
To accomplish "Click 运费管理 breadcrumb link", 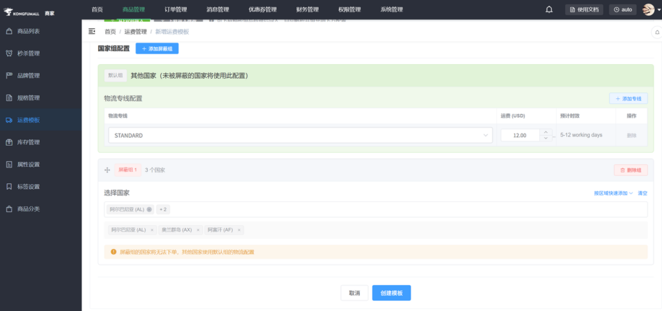I will [x=136, y=32].
